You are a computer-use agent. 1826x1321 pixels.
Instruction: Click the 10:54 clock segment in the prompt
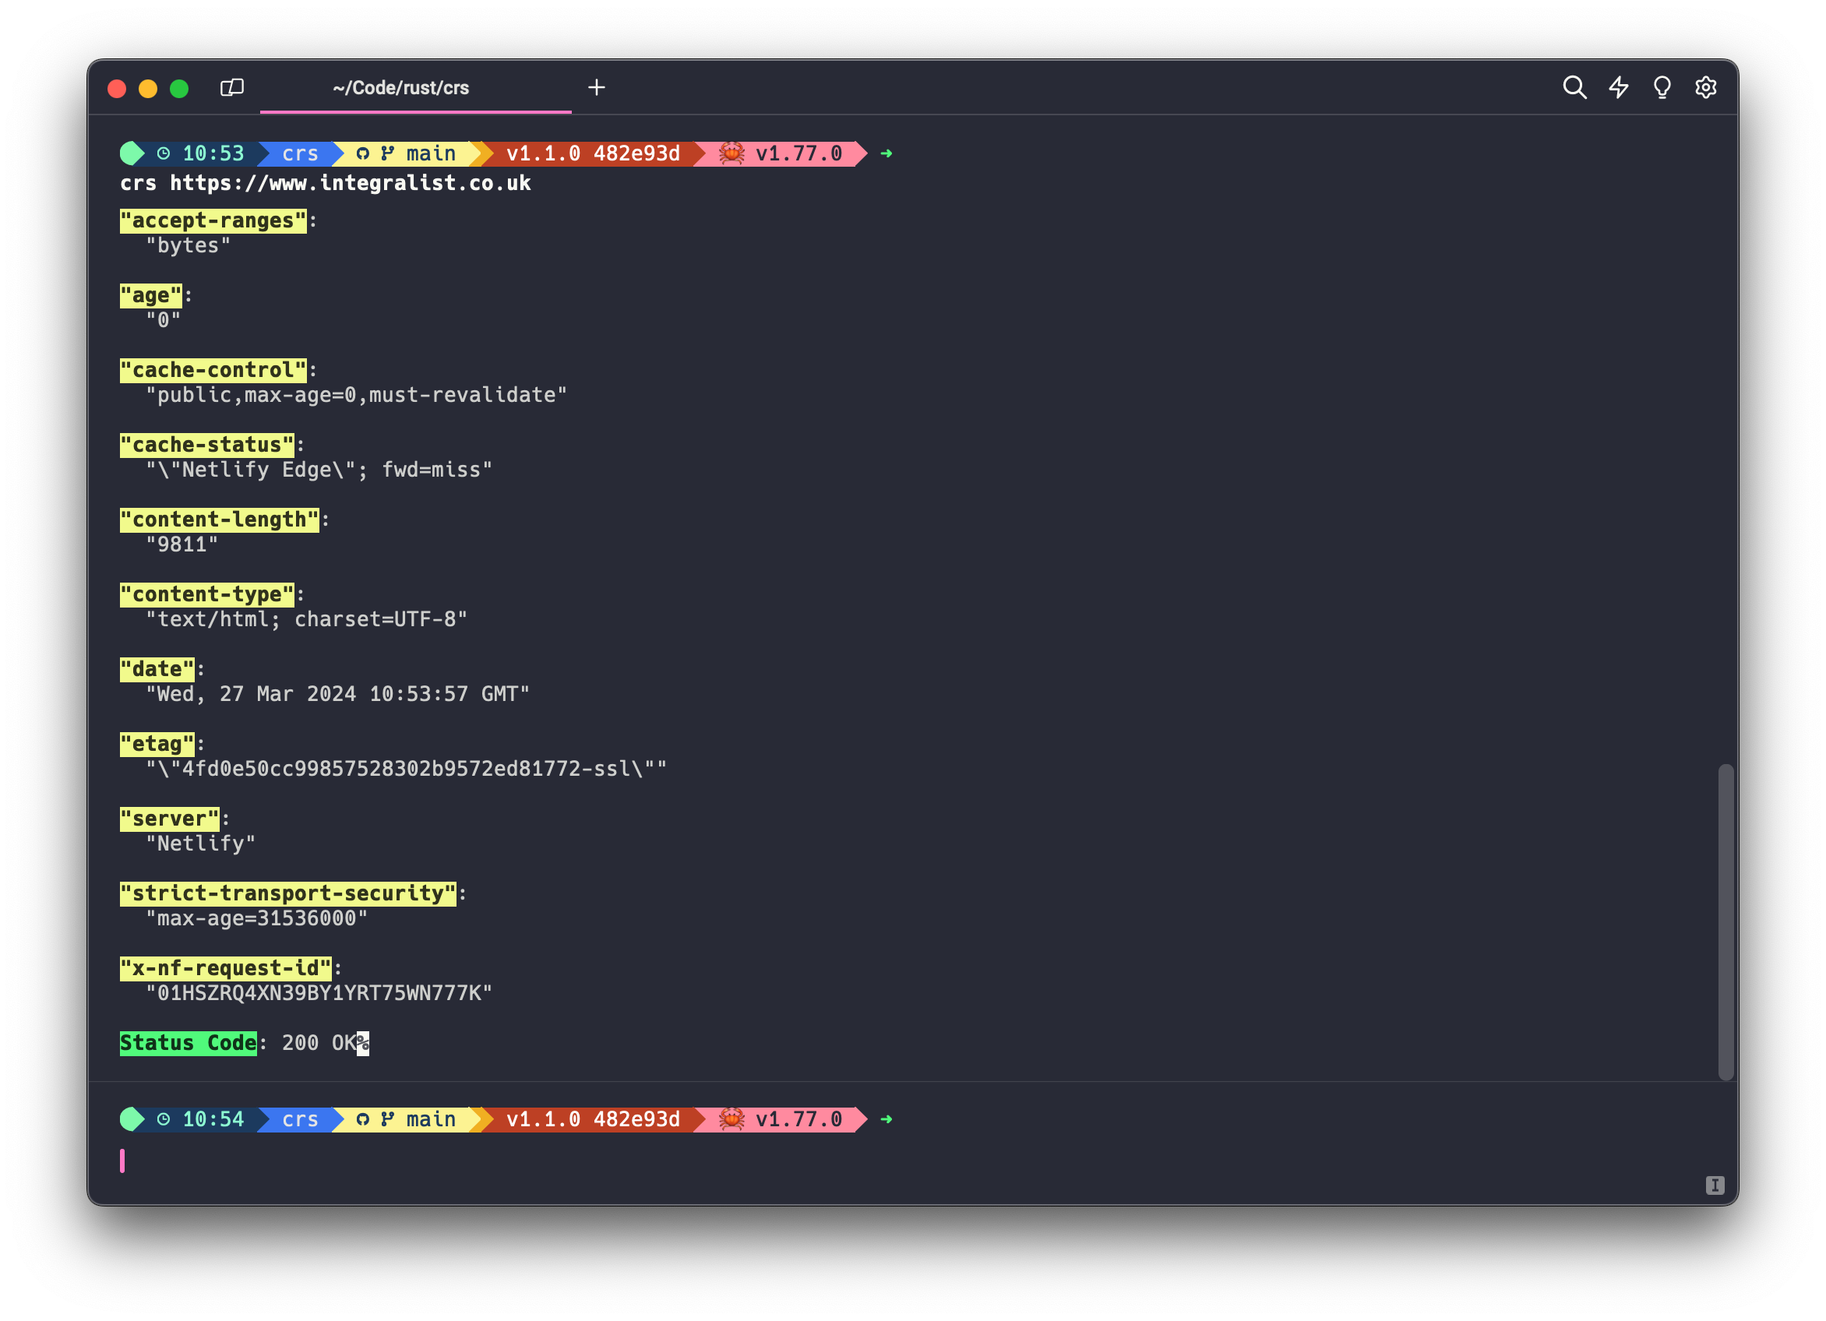(x=203, y=1119)
